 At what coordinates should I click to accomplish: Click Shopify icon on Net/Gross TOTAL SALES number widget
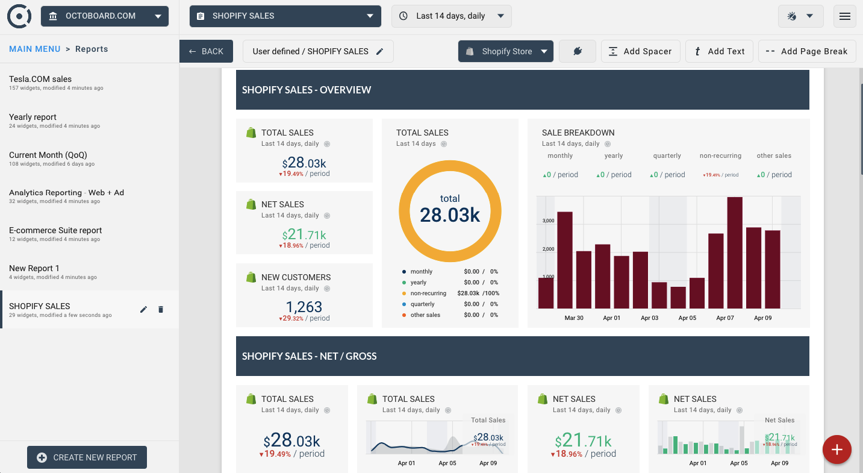[x=251, y=399]
